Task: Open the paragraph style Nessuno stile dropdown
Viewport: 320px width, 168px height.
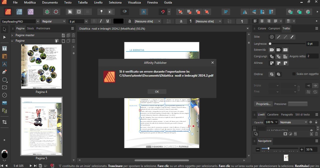Action: click(x=208, y=22)
